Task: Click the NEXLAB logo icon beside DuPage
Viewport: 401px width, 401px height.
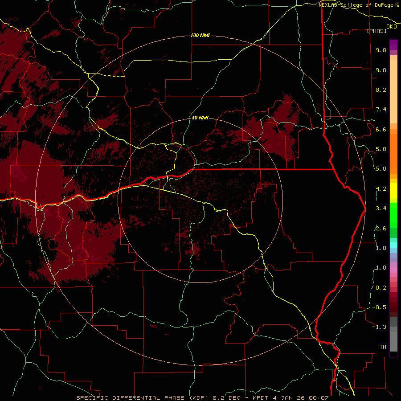Action: (x=397, y=5)
